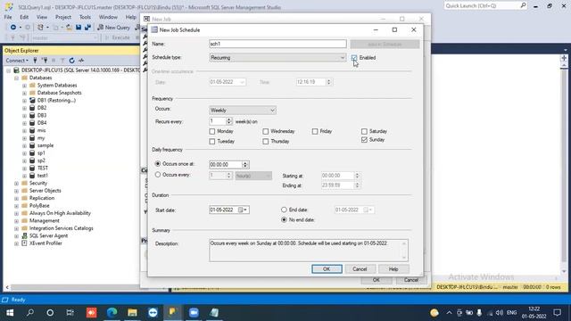Select XEvent Profiler in Object Explorer

46,243
